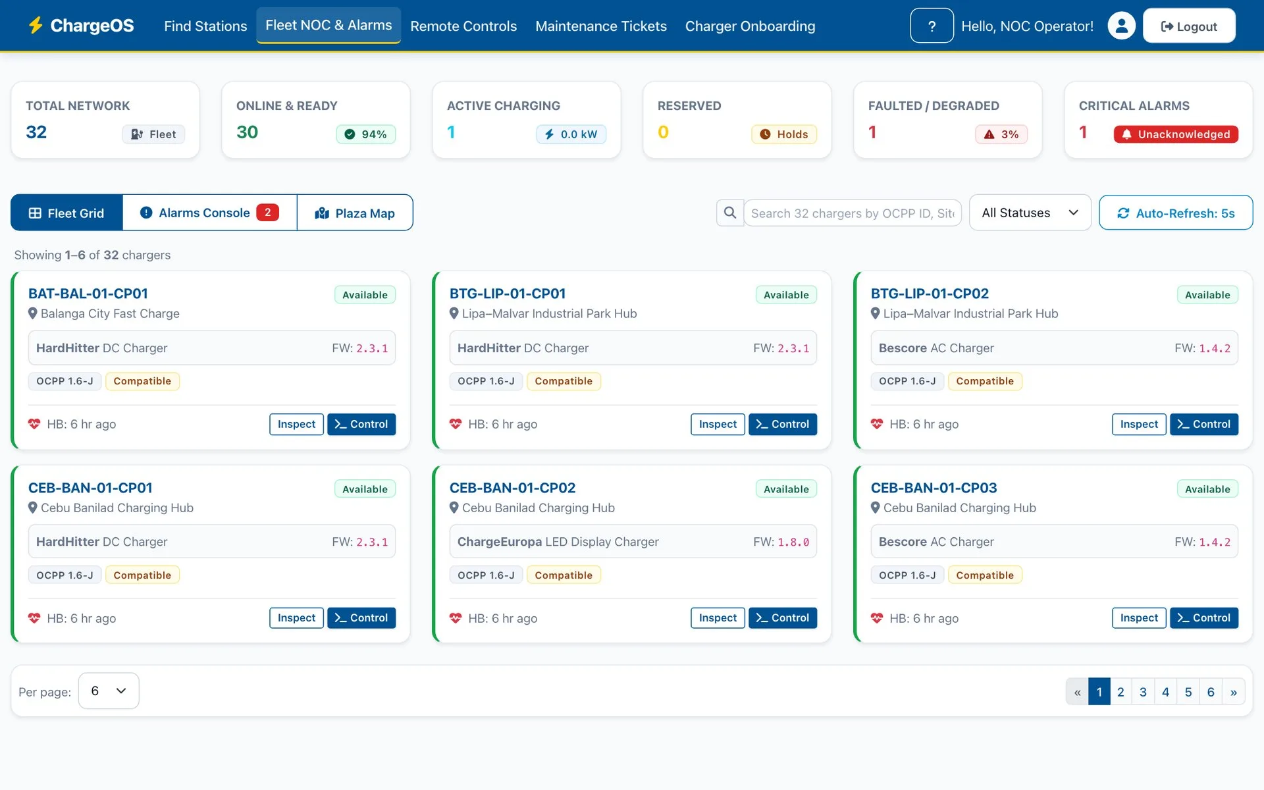This screenshot has height=790, width=1264.
Task: Focus the charger search input field
Action: click(x=853, y=213)
